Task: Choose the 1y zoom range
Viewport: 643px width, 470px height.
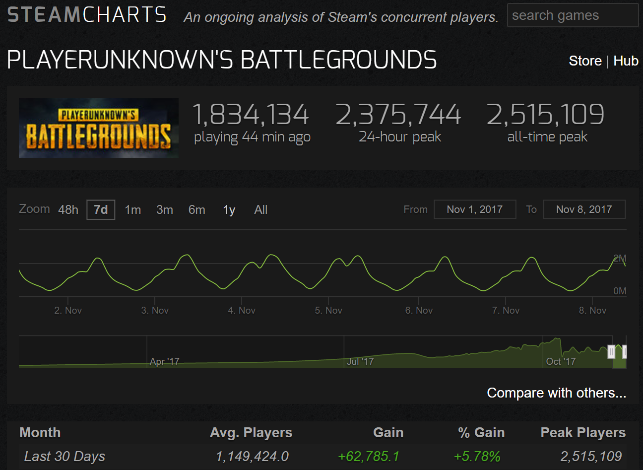Action: (229, 210)
